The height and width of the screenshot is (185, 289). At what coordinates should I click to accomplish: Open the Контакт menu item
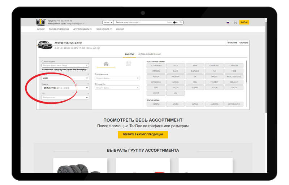(120, 29)
